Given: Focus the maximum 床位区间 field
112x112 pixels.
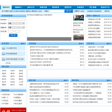Looking at the screenshot, I should pyautogui.click(x=17, y=31).
